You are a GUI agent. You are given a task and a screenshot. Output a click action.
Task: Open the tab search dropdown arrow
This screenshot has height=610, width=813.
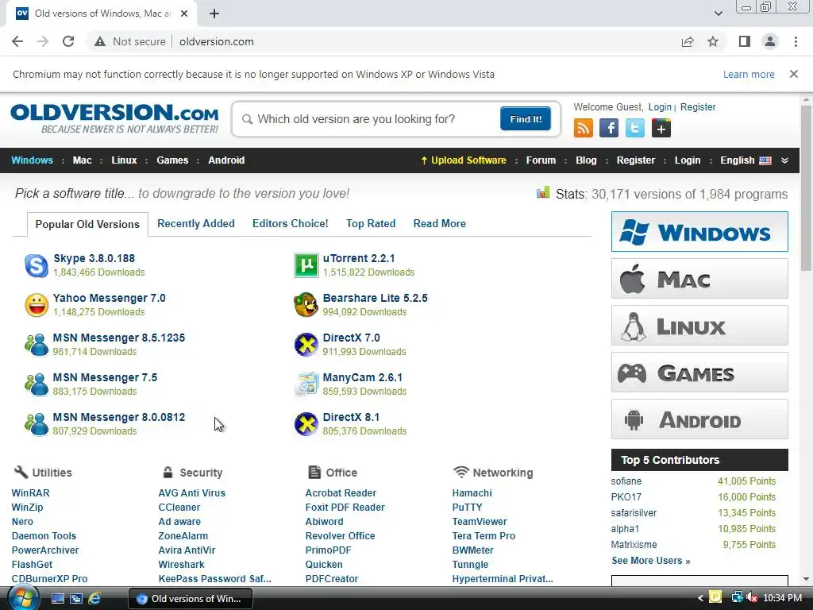click(718, 14)
